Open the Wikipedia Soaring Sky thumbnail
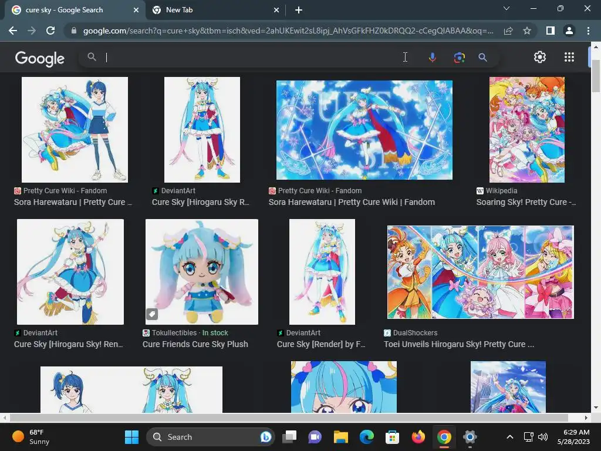The width and height of the screenshot is (601, 451). [x=526, y=130]
